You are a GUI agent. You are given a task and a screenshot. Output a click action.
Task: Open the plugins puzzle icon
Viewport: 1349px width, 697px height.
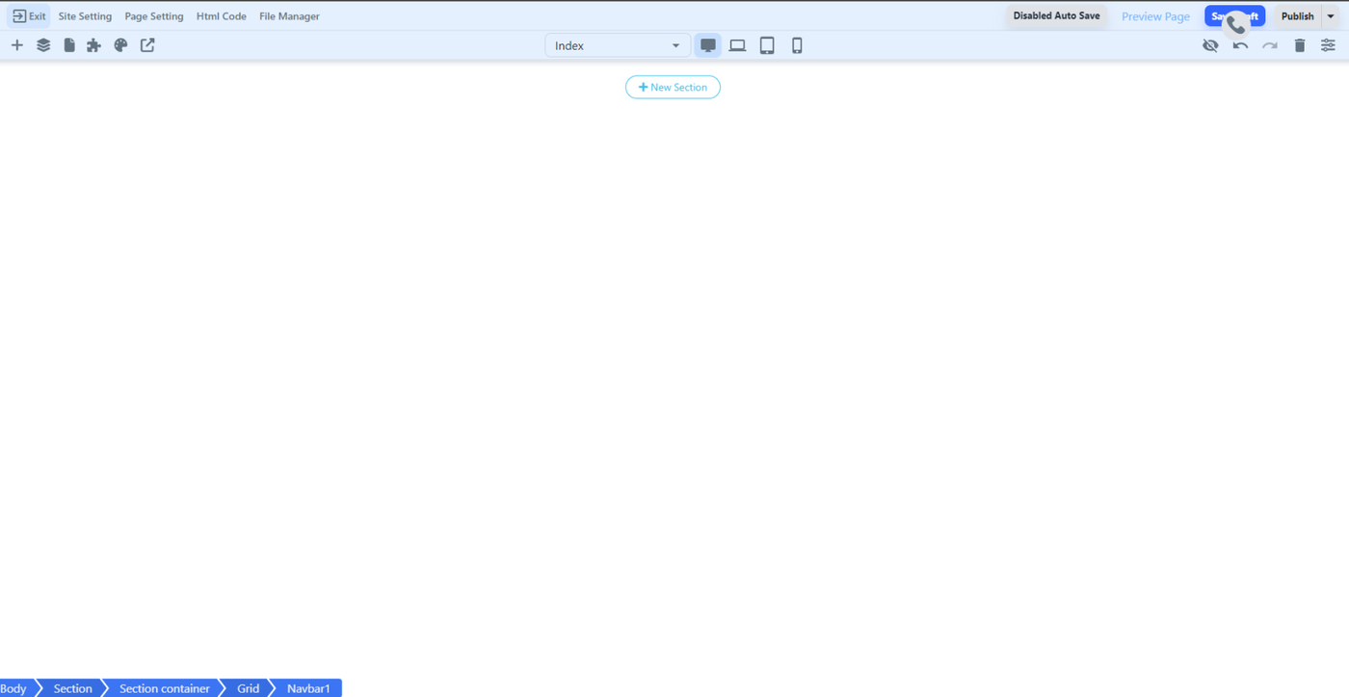[x=93, y=45]
